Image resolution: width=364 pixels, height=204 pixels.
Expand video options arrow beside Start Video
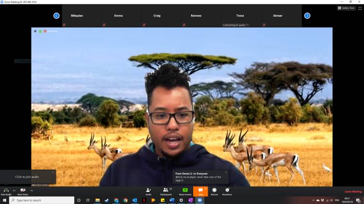tap(32, 190)
